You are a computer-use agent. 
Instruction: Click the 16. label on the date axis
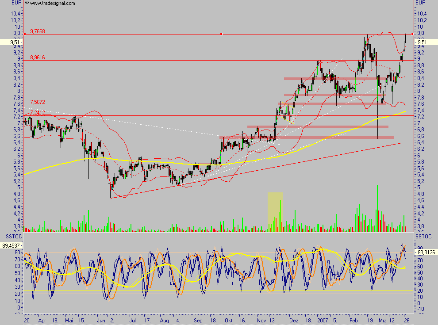[242, 321]
